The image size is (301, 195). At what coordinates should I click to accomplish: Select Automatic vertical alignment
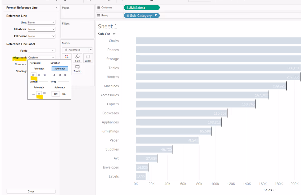39,87
